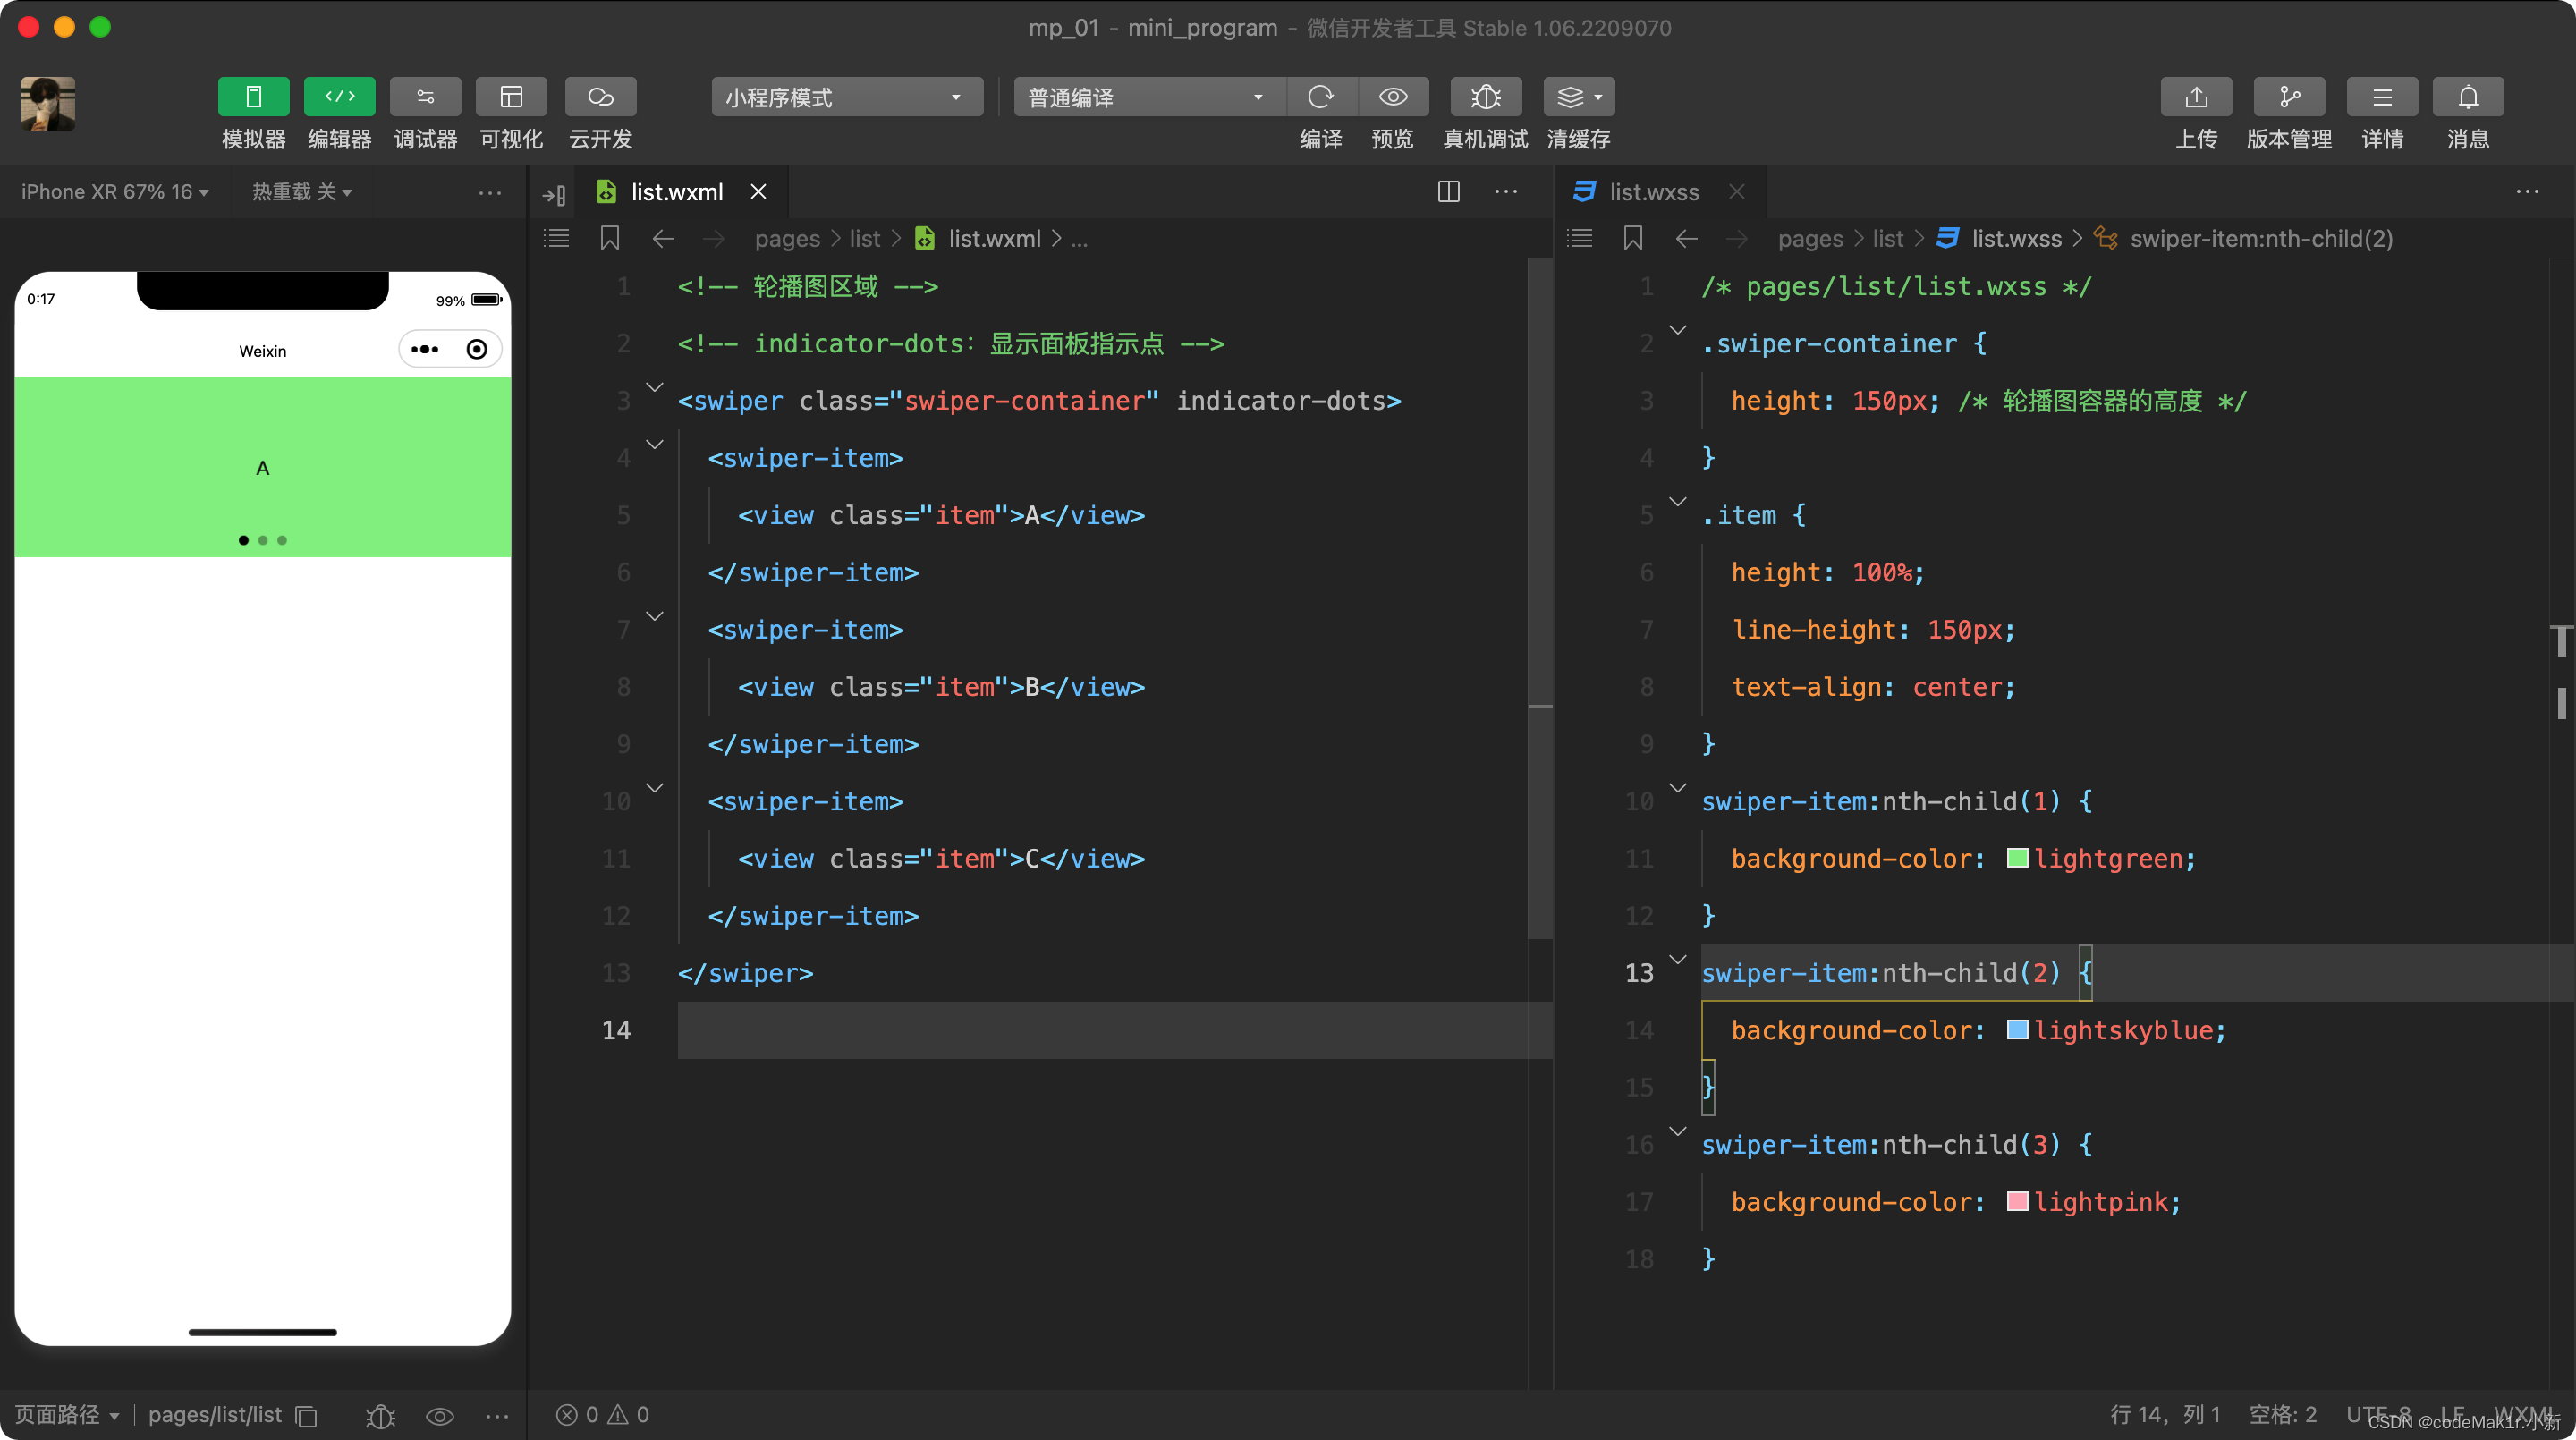Open the hot reload (热重载) dropdown
Viewport: 2576px width, 1440px height.
(301, 191)
